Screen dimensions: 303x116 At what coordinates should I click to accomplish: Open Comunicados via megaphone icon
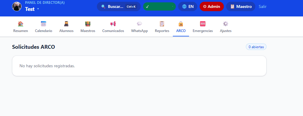pyautogui.click(x=113, y=24)
